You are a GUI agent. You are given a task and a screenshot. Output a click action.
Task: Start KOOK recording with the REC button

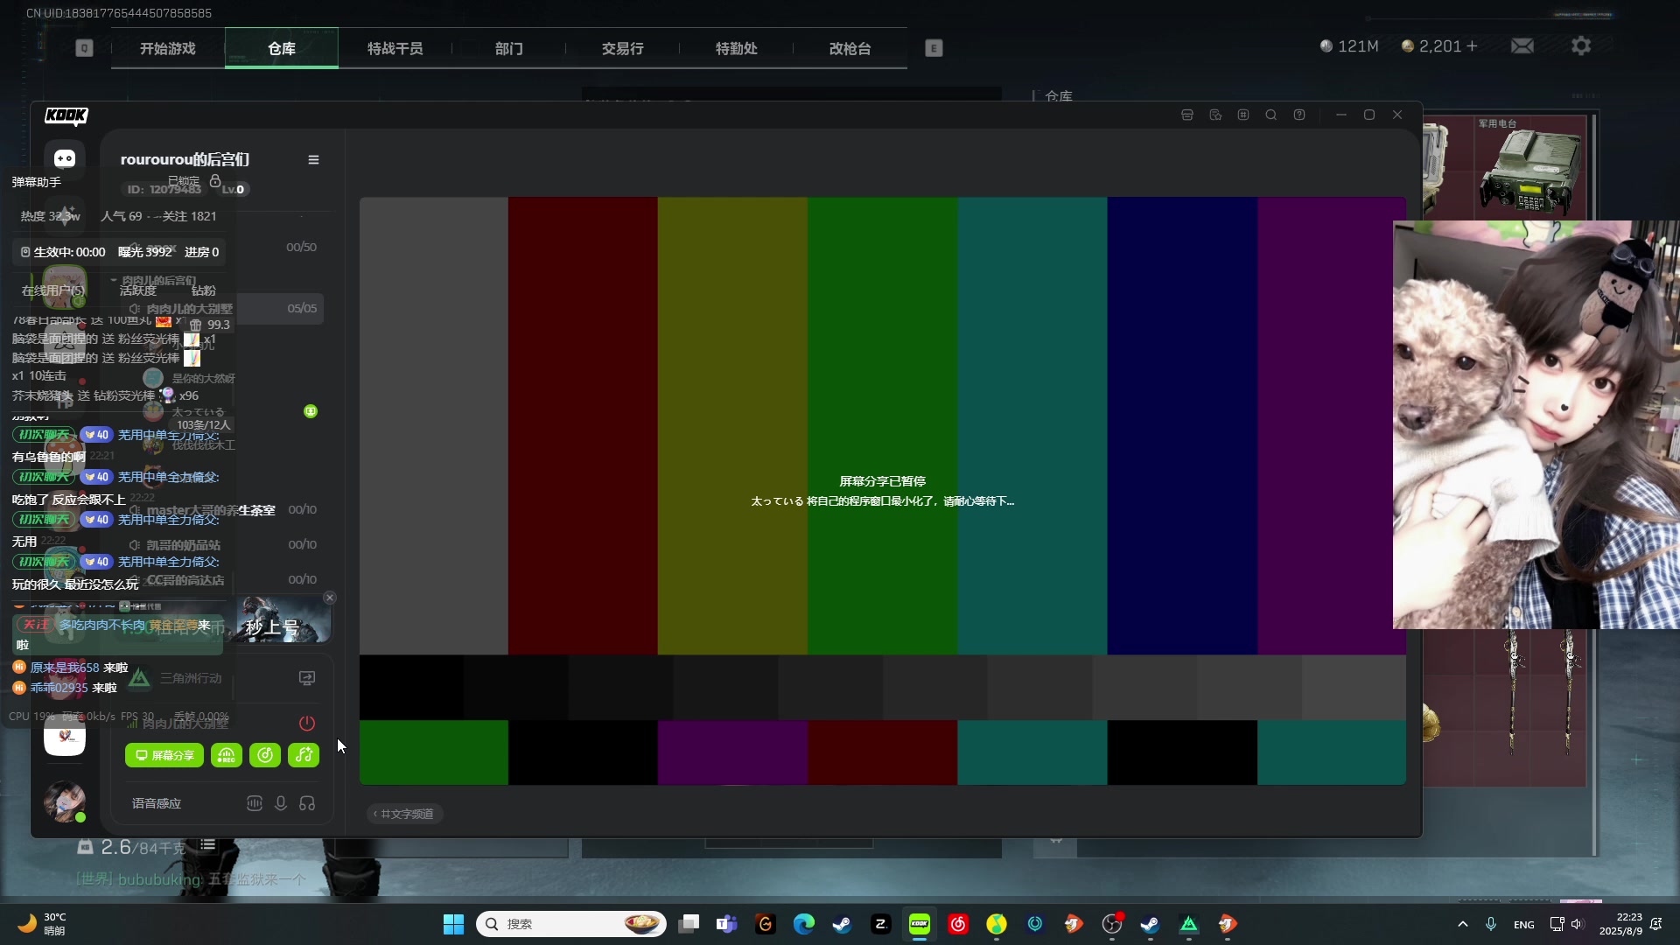(227, 755)
